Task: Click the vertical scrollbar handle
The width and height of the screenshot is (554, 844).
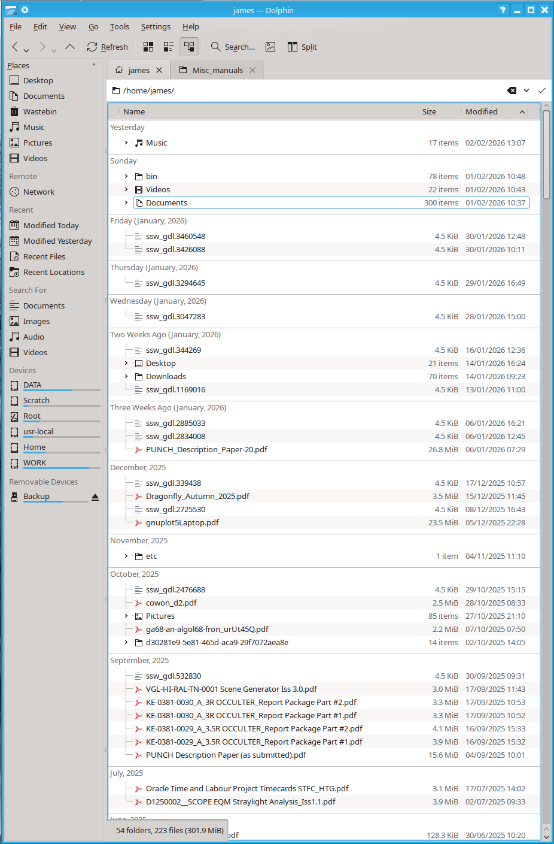Action: tap(546, 155)
